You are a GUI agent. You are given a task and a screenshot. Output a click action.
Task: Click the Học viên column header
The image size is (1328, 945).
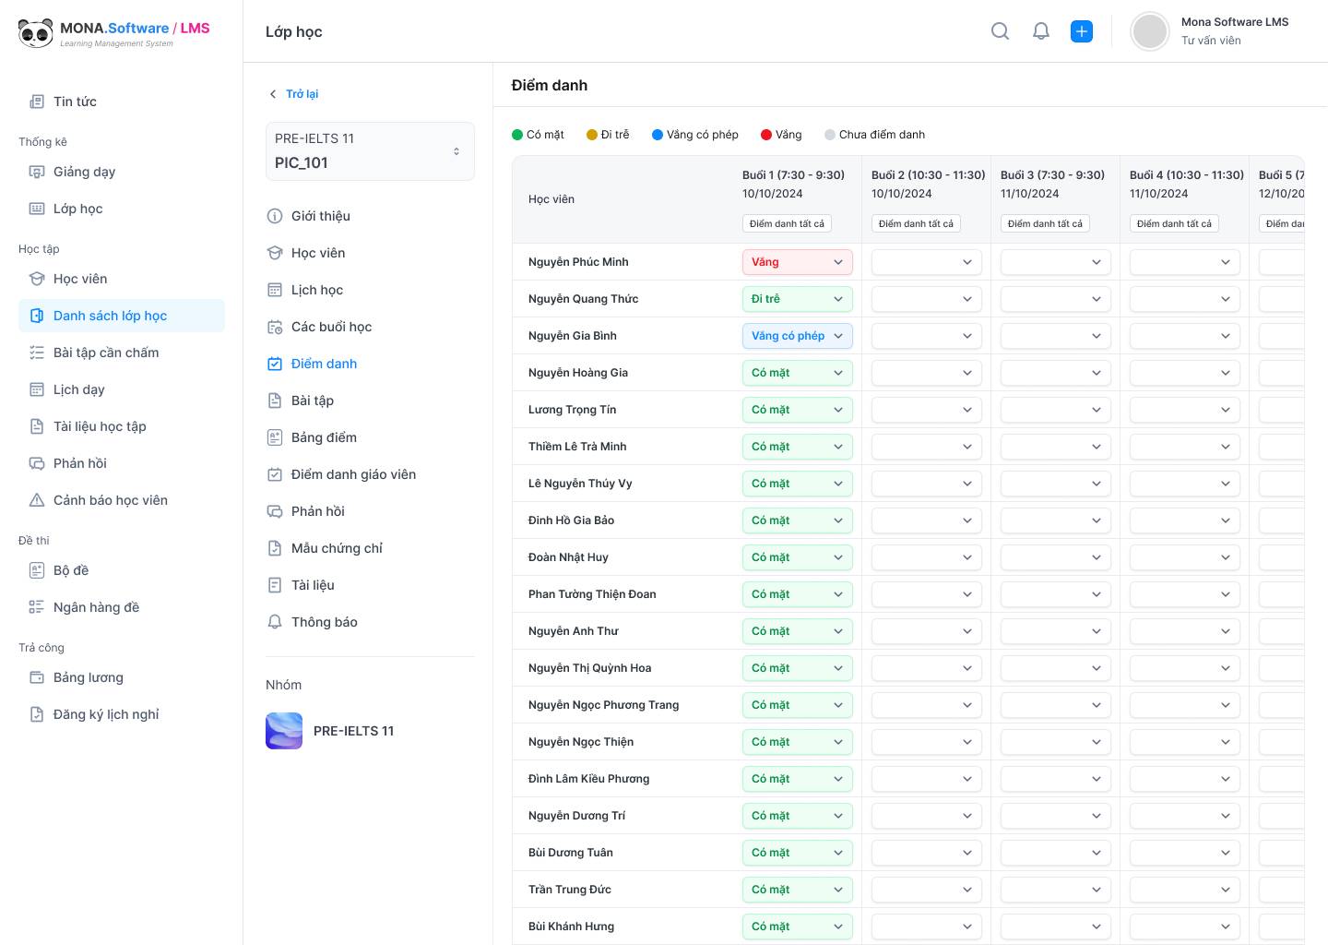pyautogui.click(x=551, y=199)
